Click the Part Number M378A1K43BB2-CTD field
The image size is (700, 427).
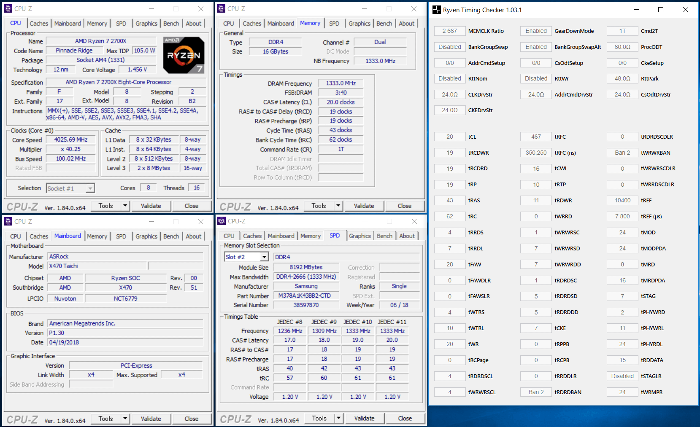[x=306, y=295]
